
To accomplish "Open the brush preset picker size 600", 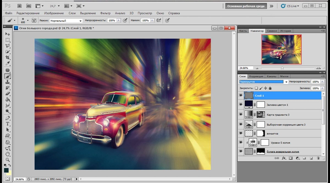I will coord(28,20).
